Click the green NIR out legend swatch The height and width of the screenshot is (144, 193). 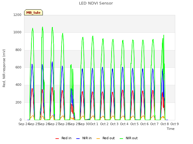[x=121, y=139]
